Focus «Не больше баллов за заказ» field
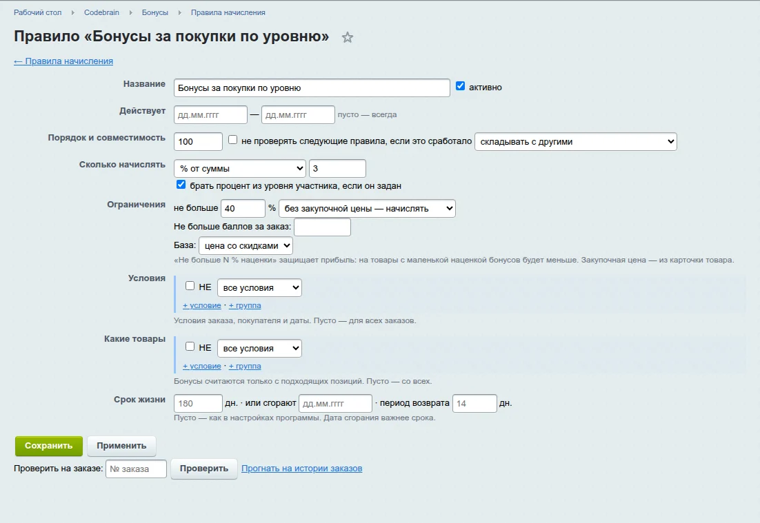This screenshot has width=760, height=523. [x=322, y=227]
